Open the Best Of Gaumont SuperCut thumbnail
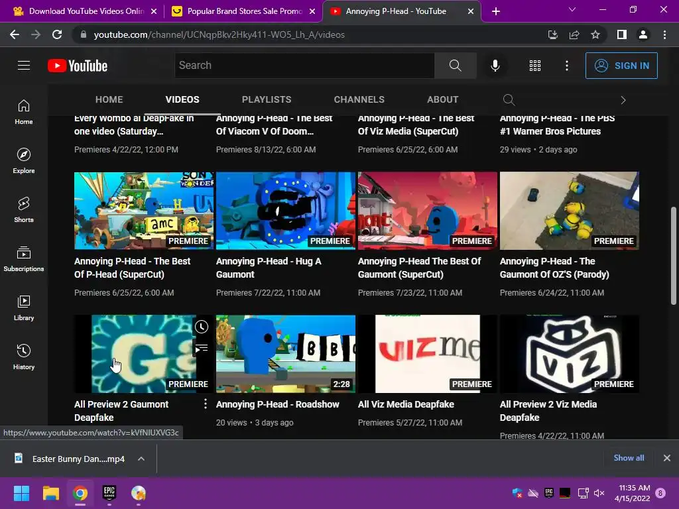 click(x=428, y=211)
